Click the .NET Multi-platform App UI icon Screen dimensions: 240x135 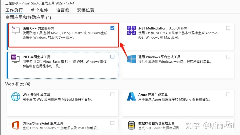click(131, 30)
